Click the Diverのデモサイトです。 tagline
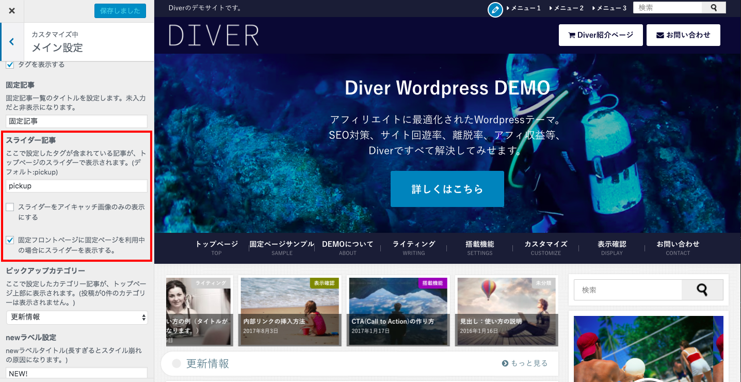The width and height of the screenshot is (741, 382). click(x=205, y=8)
